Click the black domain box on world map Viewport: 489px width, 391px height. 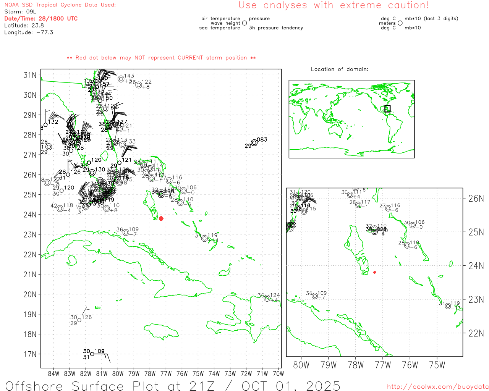(387, 108)
